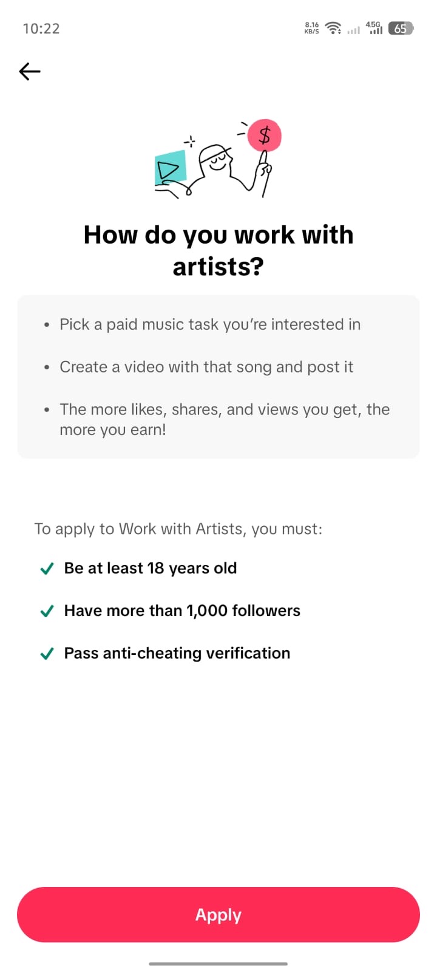Tap the checkmark beside anti-cheating verification
This screenshot has width=437, height=972.
pyautogui.click(x=47, y=654)
